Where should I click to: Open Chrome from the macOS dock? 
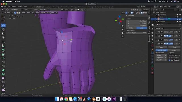(x=66, y=99)
